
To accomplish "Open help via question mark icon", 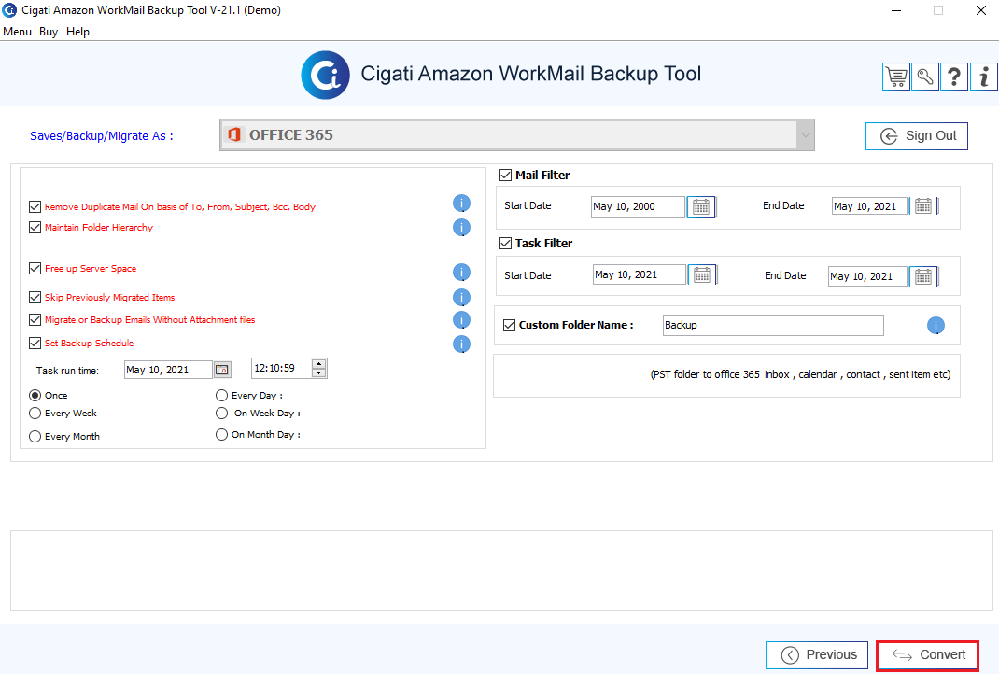I will click(x=954, y=77).
